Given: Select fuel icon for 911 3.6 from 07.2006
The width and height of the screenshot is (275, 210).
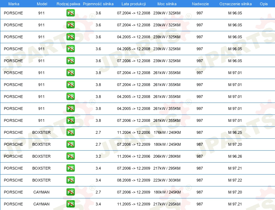Looking at the screenshot, I should tap(70, 61).
